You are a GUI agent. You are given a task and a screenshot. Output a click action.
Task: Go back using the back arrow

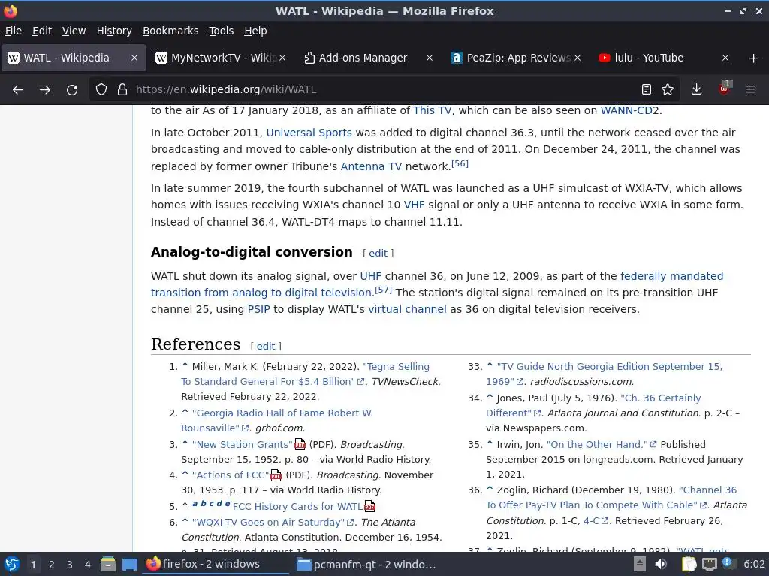pyautogui.click(x=18, y=90)
